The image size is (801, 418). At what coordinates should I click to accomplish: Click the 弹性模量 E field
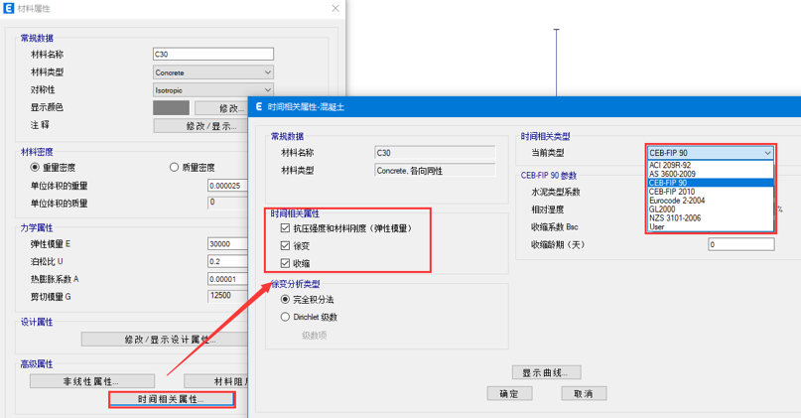(228, 243)
